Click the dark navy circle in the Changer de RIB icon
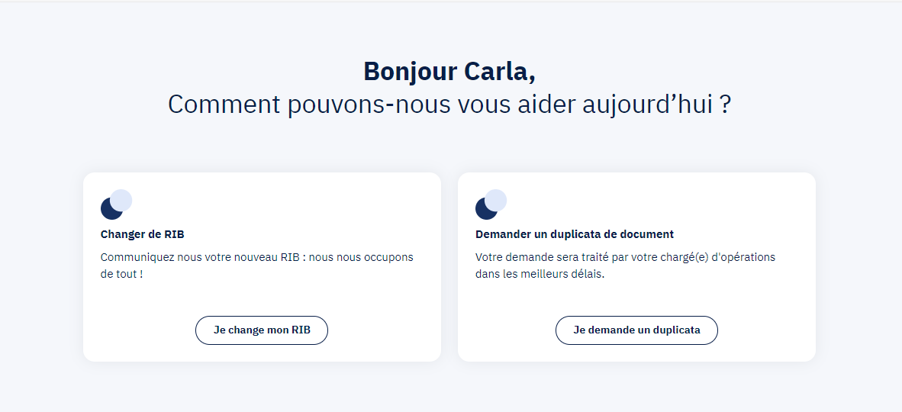 [x=108, y=210]
